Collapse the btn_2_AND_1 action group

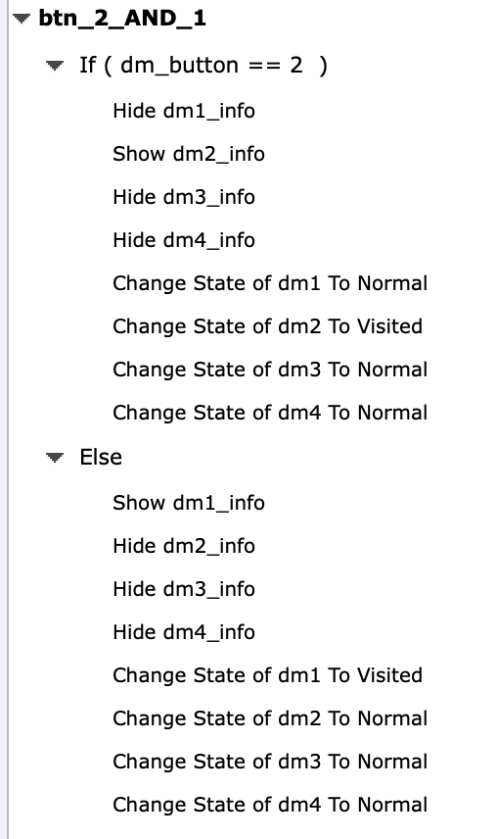pos(22,19)
